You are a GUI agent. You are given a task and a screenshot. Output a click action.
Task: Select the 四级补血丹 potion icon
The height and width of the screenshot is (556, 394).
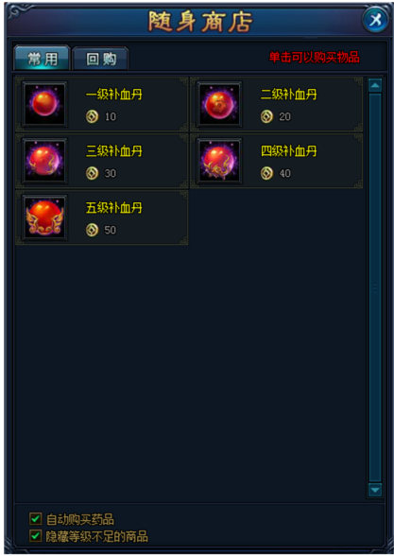pos(219,161)
